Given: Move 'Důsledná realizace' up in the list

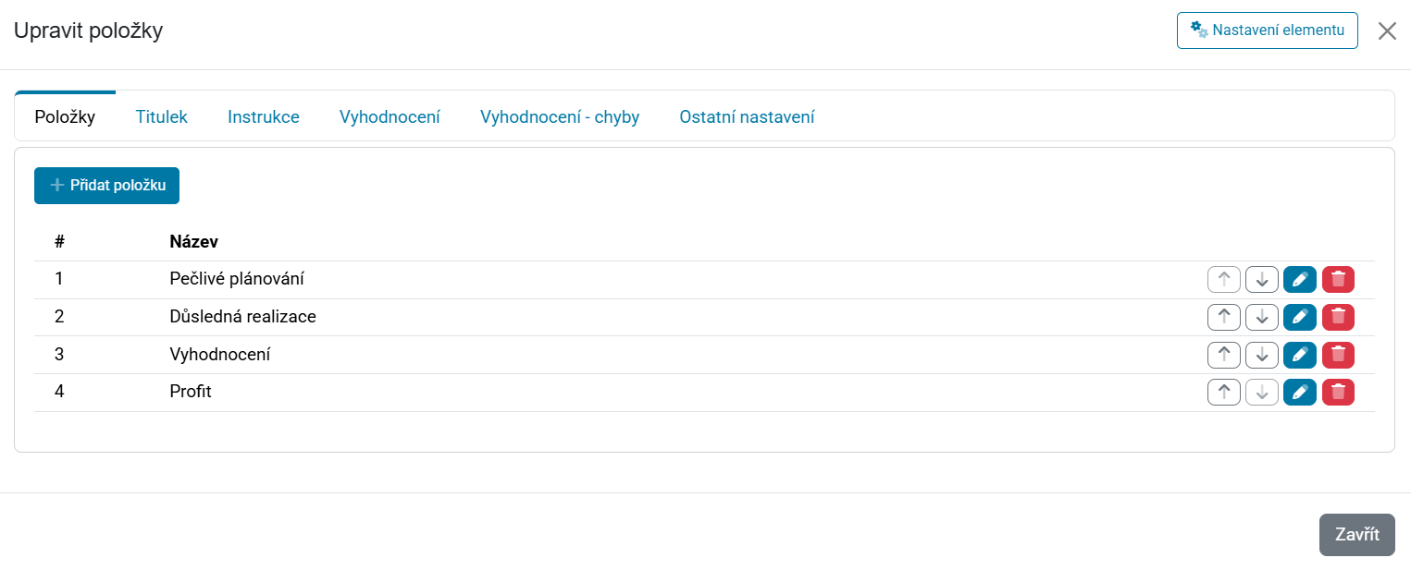Looking at the screenshot, I should (1223, 317).
